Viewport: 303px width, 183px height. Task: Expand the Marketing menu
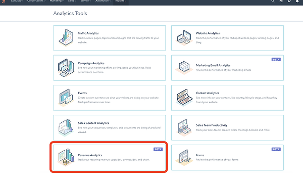tap(57, 1)
